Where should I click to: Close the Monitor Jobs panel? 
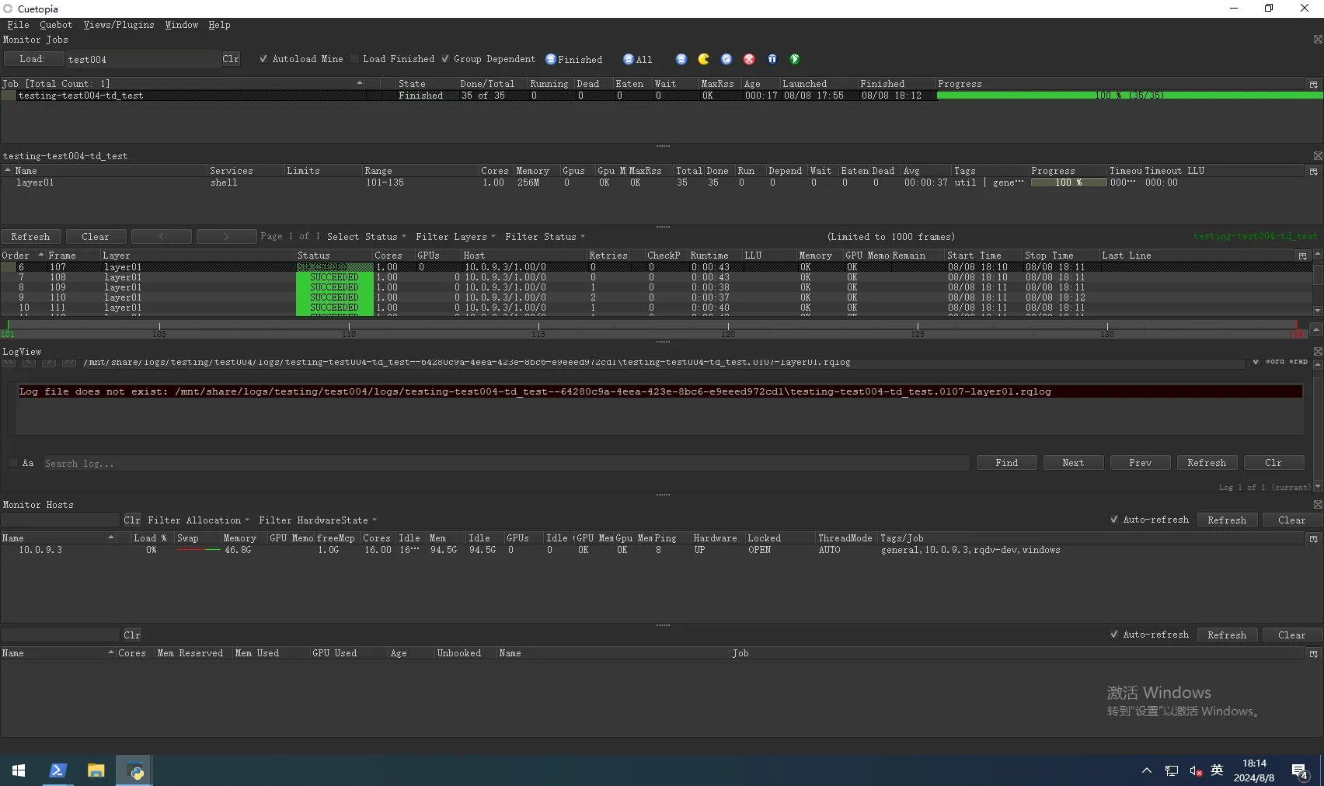(x=1318, y=39)
